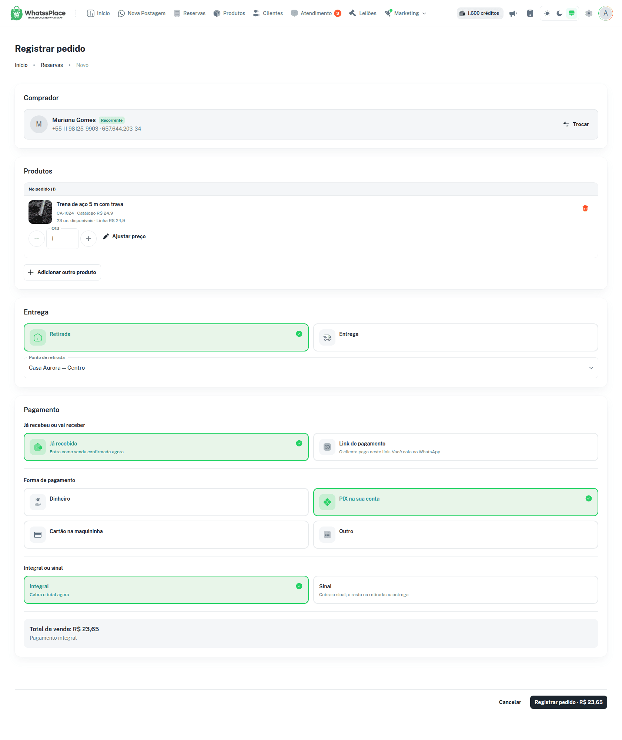Screen dimensions: 622x740
Task: Click Mariana Gomes avatar M
Action: 39,124
